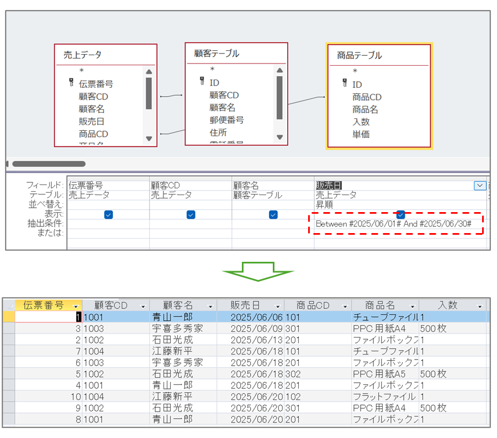This screenshot has width=497, height=438.
Task: Click the Between date criteria cell
Action: [x=393, y=224]
